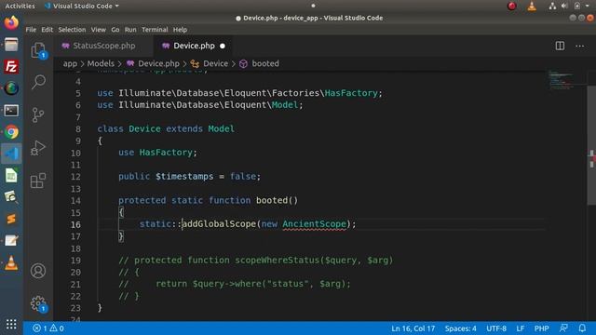Screen dimensions: 596x335
Task: Show all applications grid
Action: (x=11, y=324)
